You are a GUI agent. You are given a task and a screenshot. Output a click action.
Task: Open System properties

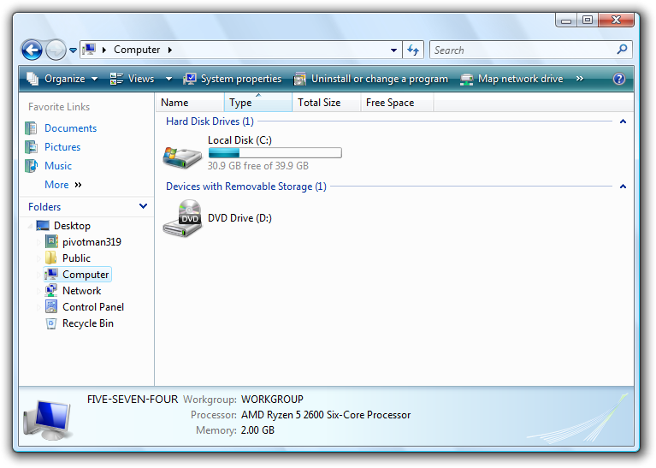pos(233,79)
